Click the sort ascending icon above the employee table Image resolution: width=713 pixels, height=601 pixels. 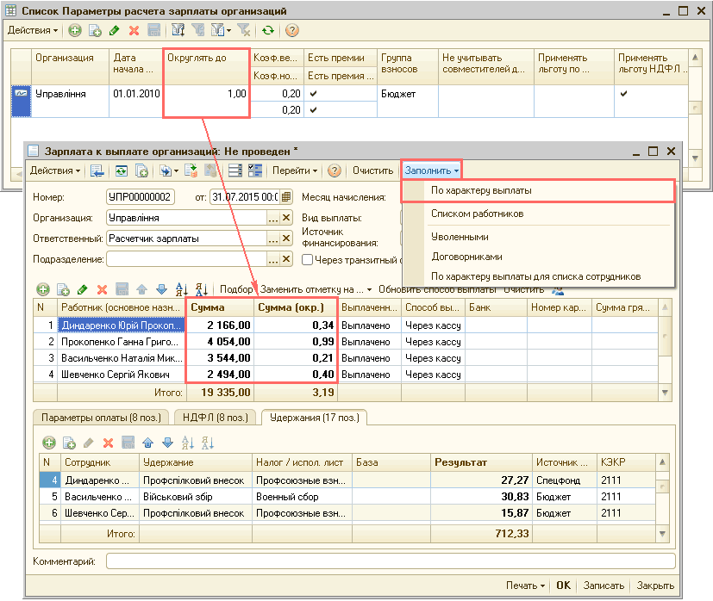[182, 289]
